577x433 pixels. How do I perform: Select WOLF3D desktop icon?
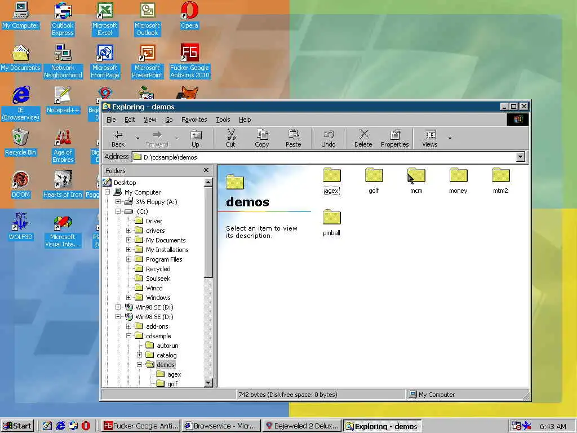click(21, 227)
